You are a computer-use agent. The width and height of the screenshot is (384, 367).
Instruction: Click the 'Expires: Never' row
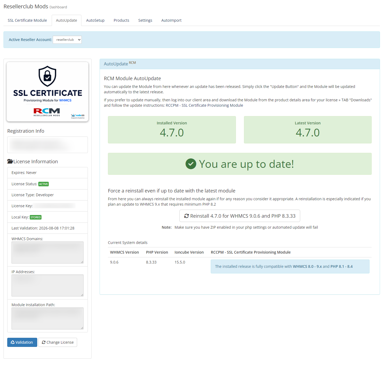coord(47,173)
